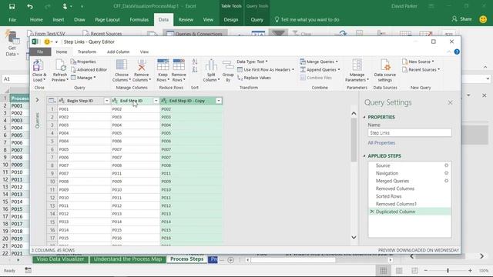Delete the Duplicated Column step
This screenshot has height=277, width=493.
[372, 212]
